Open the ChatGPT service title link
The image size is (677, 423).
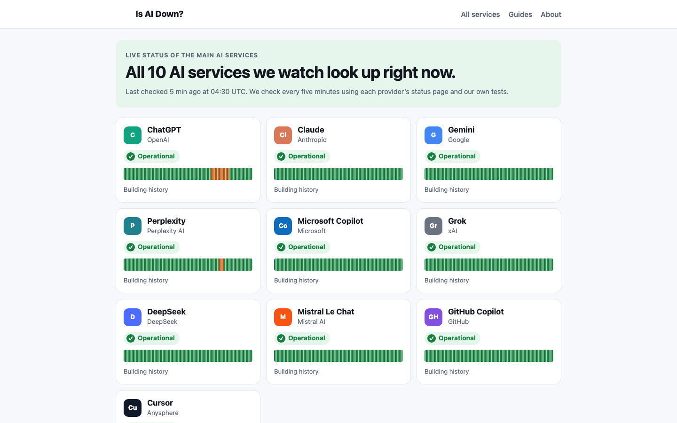pyautogui.click(x=164, y=130)
